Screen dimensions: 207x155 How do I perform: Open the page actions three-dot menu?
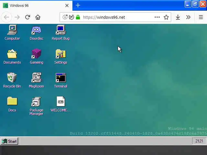coord(157,17)
